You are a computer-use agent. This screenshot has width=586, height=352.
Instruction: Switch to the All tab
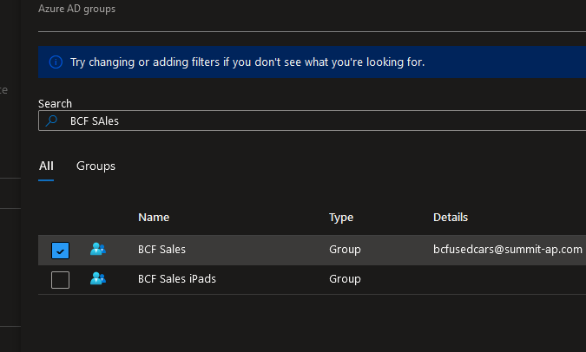(46, 166)
